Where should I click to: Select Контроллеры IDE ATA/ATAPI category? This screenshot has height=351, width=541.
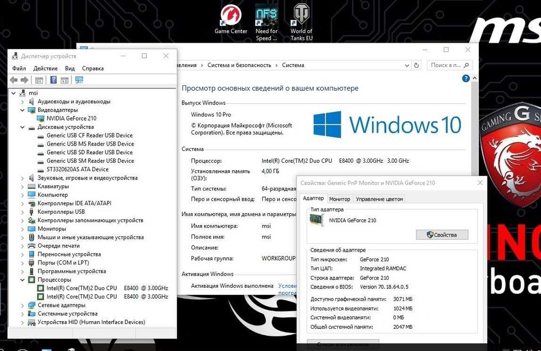(x=74, y=203)
